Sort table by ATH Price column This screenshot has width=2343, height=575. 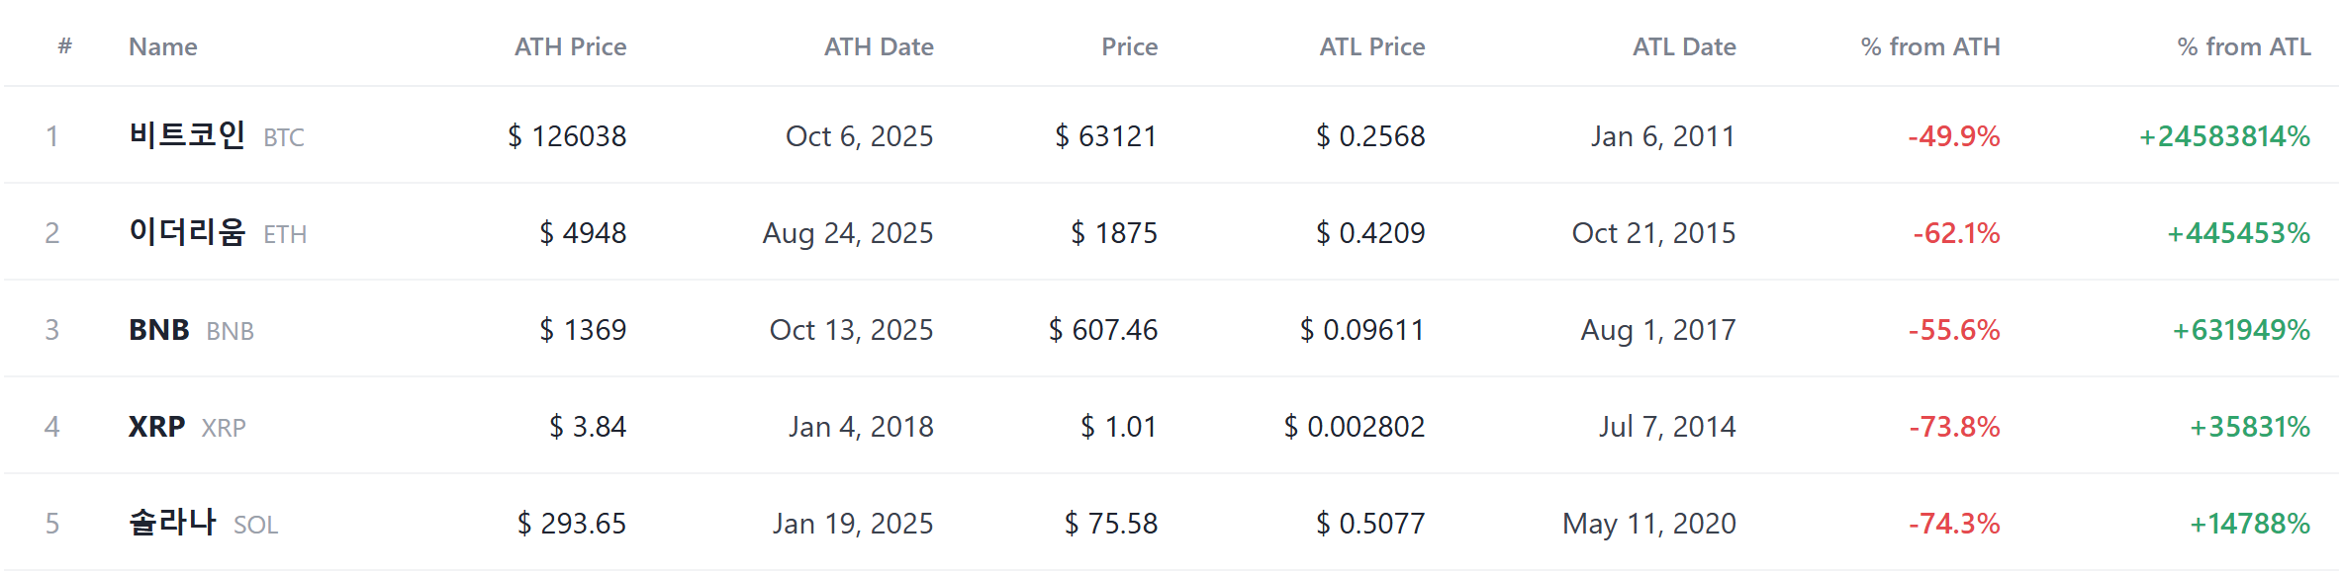click(x=570, y=46)
